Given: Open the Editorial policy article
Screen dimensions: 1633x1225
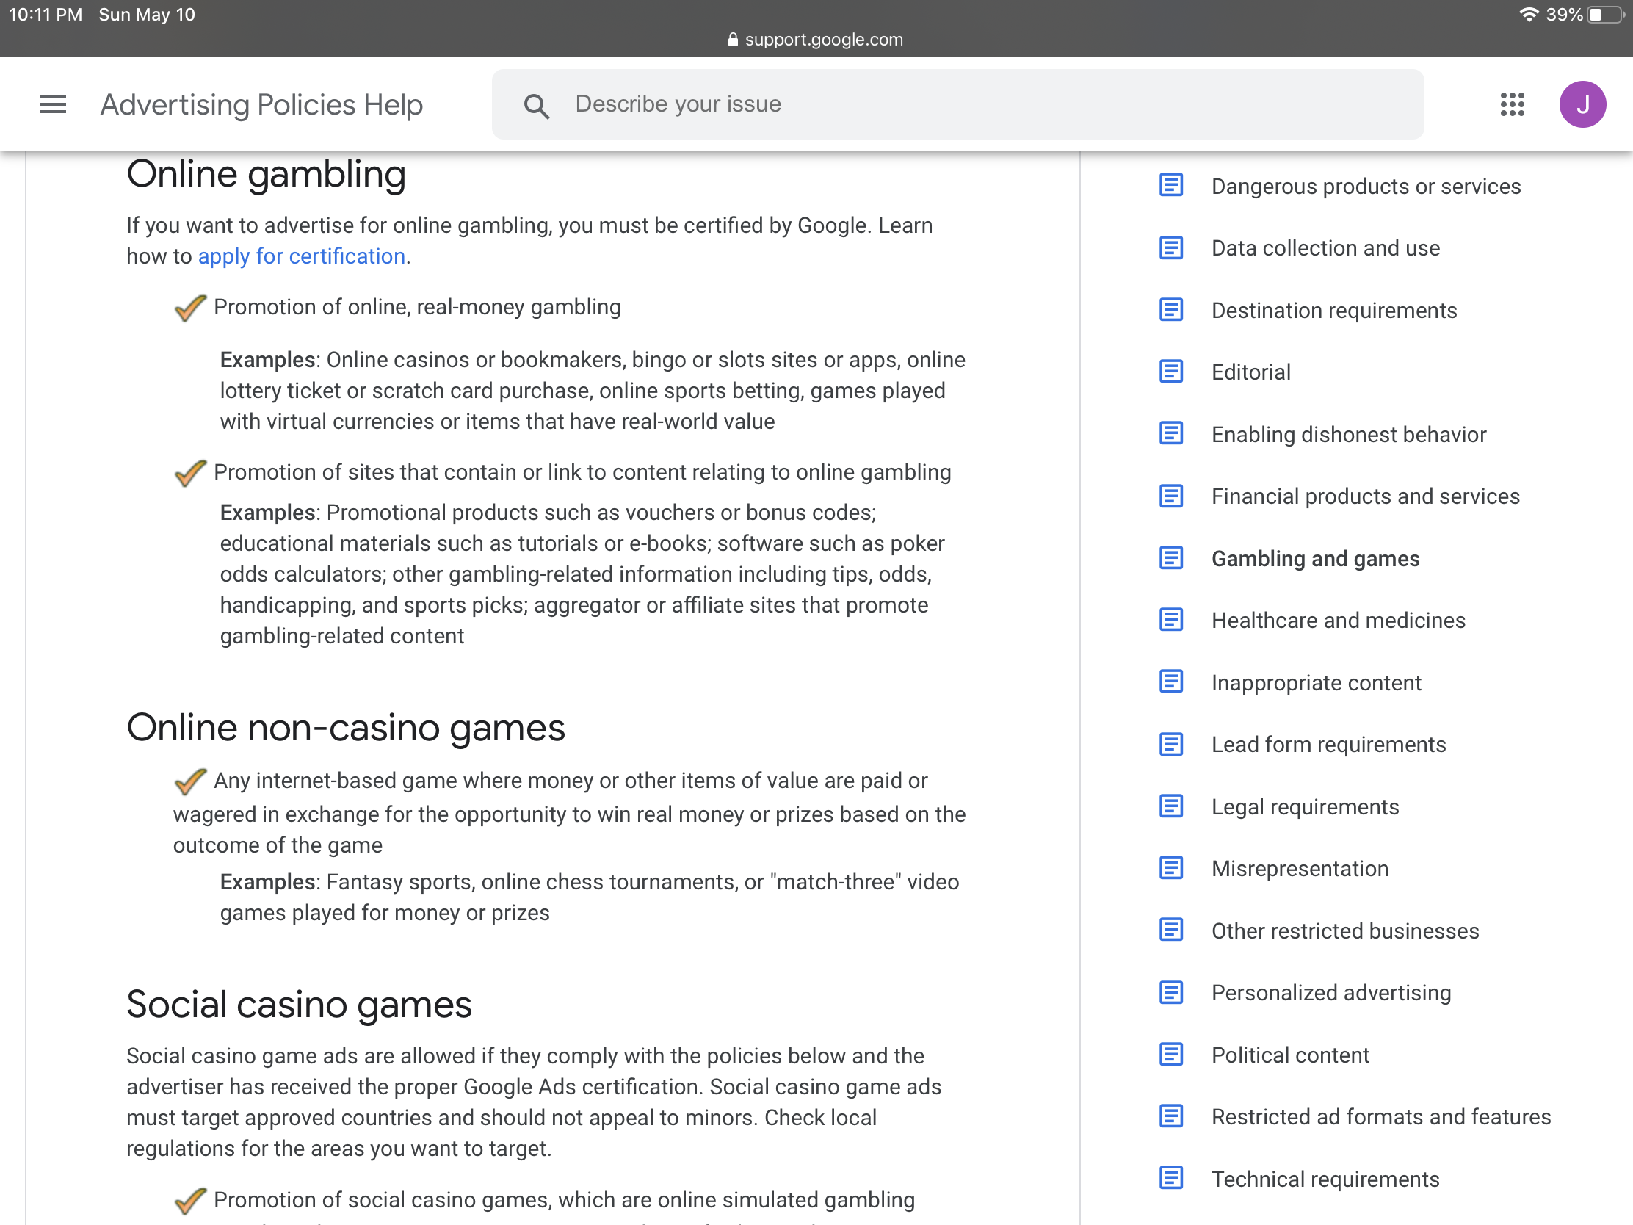Looking at the screenshot, I should [1250, 372].
